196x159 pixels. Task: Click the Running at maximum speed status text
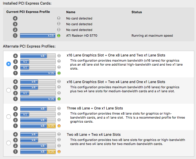[x=152, y=36]
